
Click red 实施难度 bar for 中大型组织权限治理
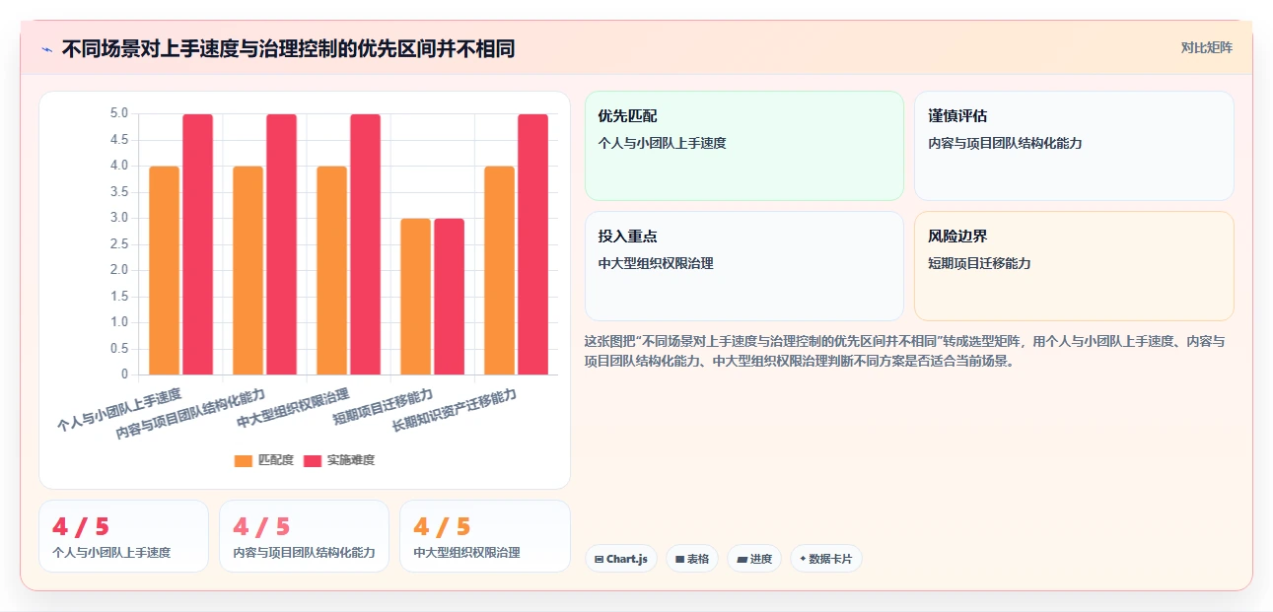point(365,244)
